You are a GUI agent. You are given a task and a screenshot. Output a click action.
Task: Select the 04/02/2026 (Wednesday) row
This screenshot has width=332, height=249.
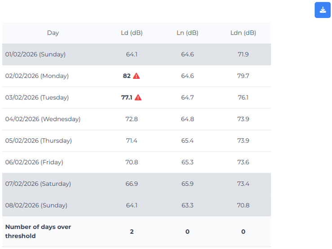pos(43,119)
